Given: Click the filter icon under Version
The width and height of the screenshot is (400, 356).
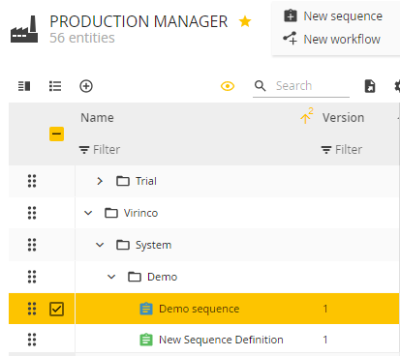Looking at the screenshot, I should click(x=326, y=150).
